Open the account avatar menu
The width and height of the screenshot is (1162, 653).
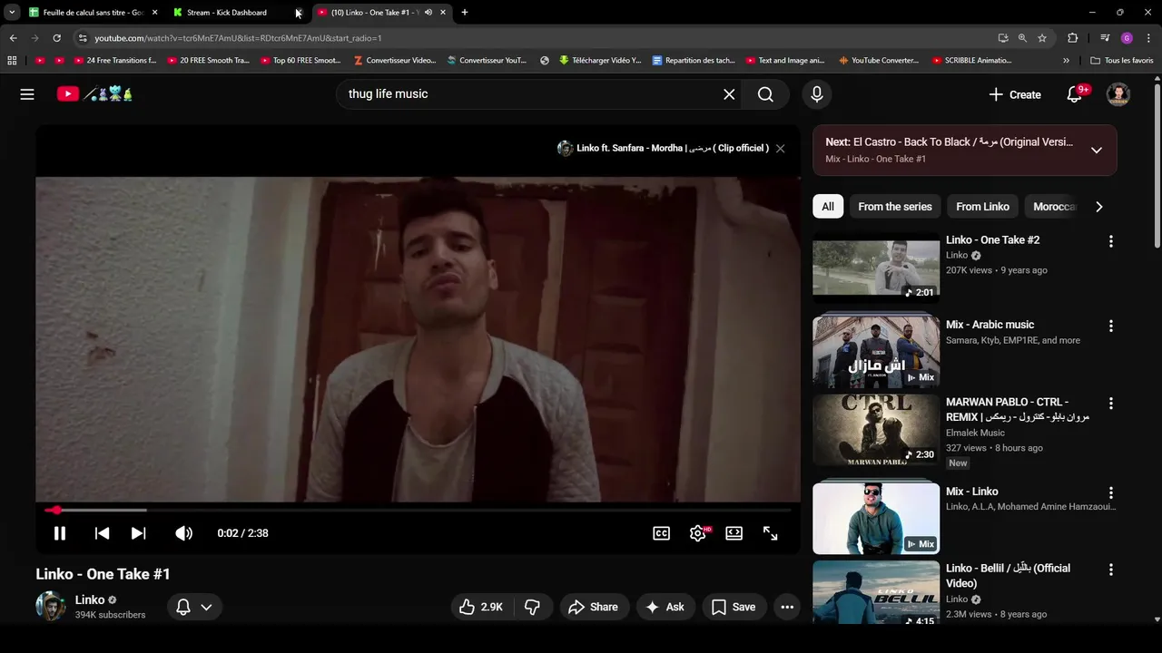pos(1118,94)
